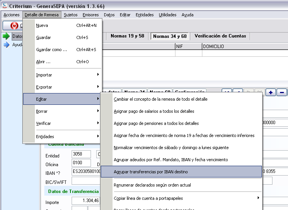288x210 pixels.
Task: Click the Importe field showing 1.304,46
Action: (x=86, y=201)
